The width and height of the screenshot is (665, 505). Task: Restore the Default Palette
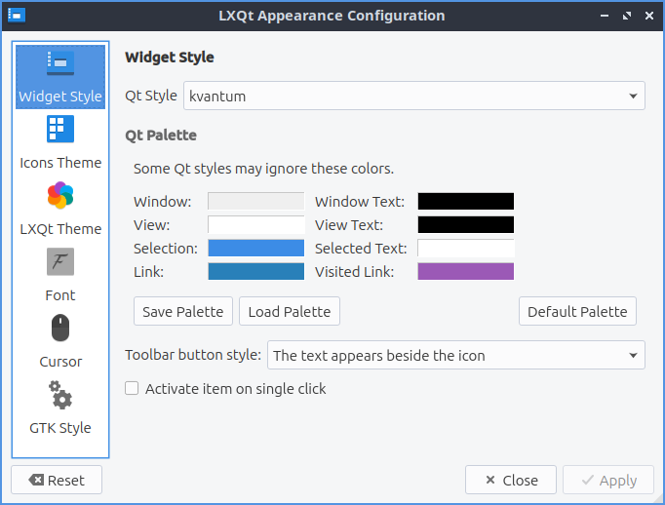click(x=577, y=312)
